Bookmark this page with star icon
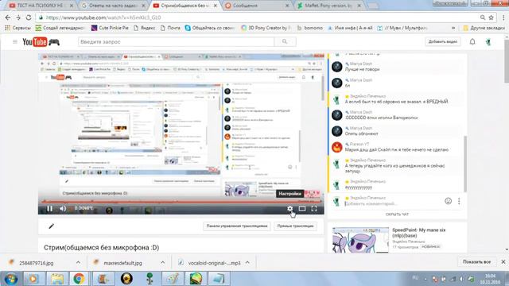509x286 pixels. tap(492, 17)
